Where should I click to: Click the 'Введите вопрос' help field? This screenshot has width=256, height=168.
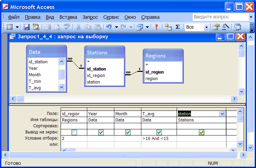(220, 17)
